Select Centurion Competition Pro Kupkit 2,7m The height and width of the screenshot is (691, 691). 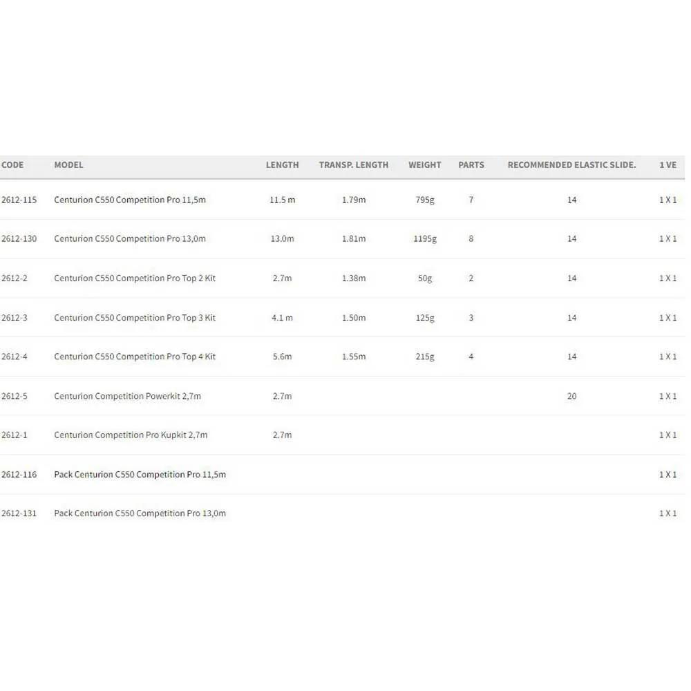pos(131,435)
